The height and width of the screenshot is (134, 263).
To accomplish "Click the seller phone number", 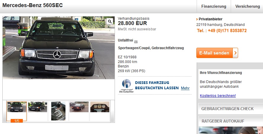I will (222, 31).
